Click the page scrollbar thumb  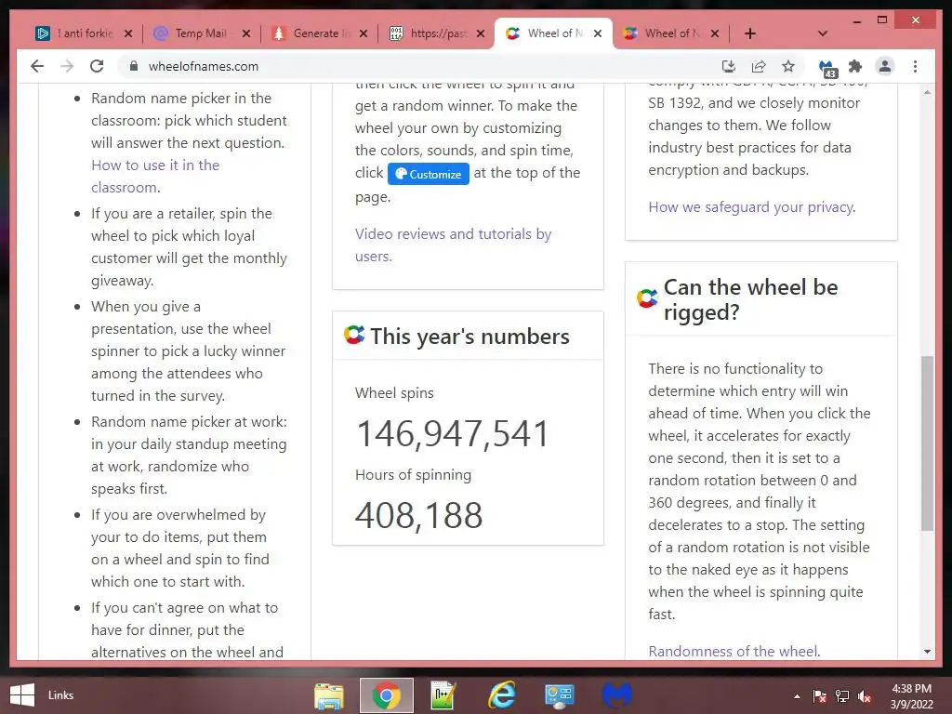[927, 443]
